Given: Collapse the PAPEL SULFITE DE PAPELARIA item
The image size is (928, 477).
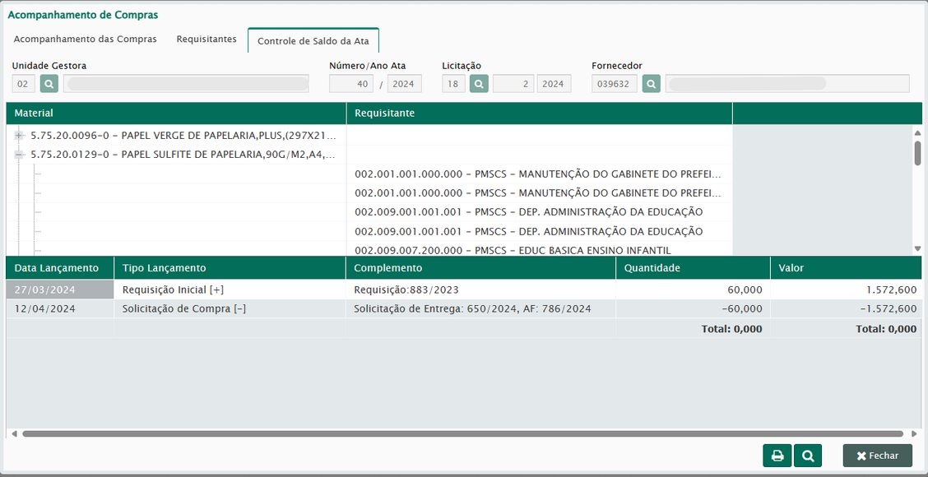Looking at the screenshot, I should point(19,154).
